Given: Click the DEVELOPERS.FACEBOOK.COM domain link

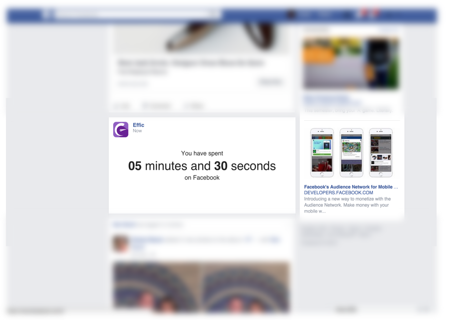Looking at the screenshot, I should point(338,193).
